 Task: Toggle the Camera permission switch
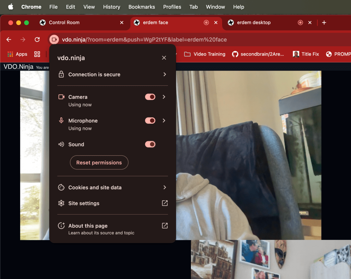pos(150,97)
